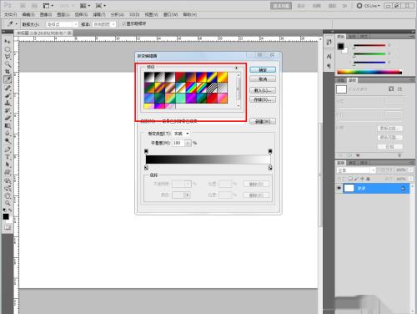Viewport: 417px width, 314px height.
Task: Click the quick mask mode icon
Action: [x=8, y=227]
